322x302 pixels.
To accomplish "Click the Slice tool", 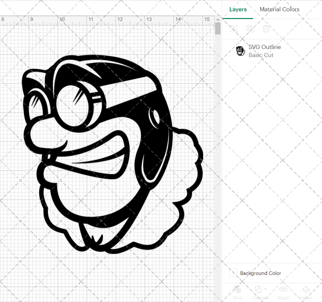I will (x=237, y=293).
